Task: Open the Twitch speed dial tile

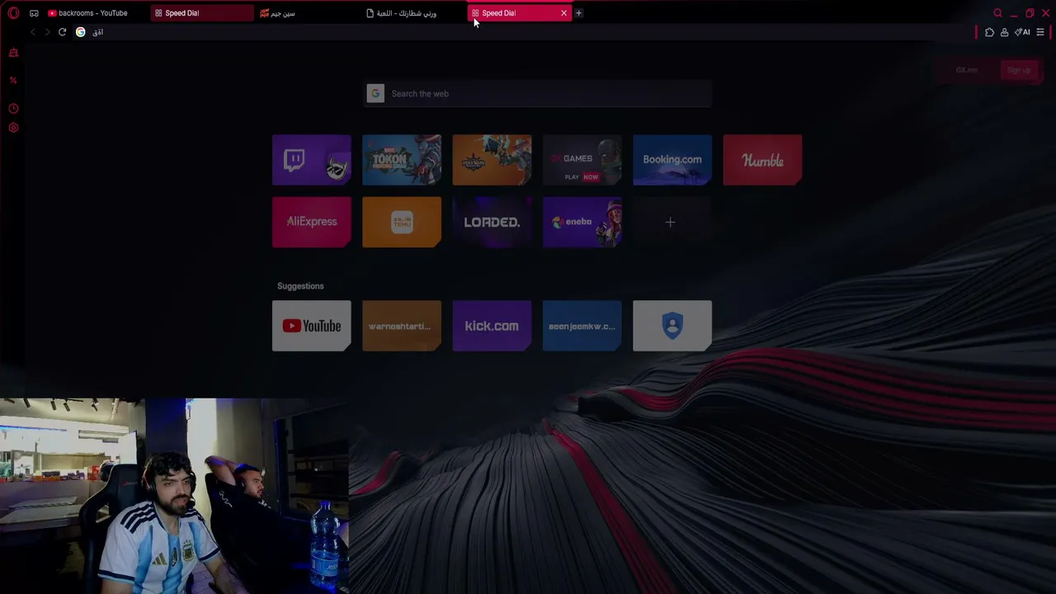Action: click(312, 160)
